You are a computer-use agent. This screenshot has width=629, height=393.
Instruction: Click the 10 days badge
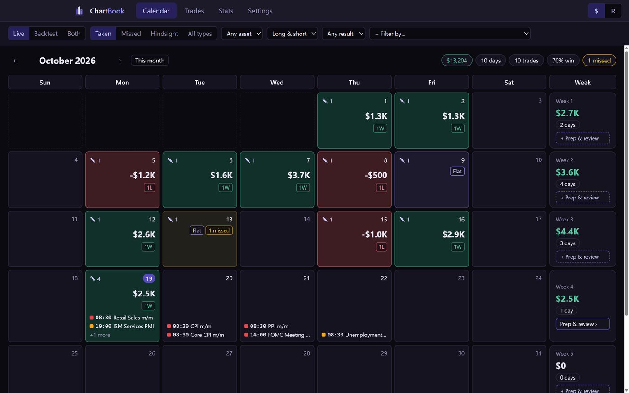coord(491,61)
